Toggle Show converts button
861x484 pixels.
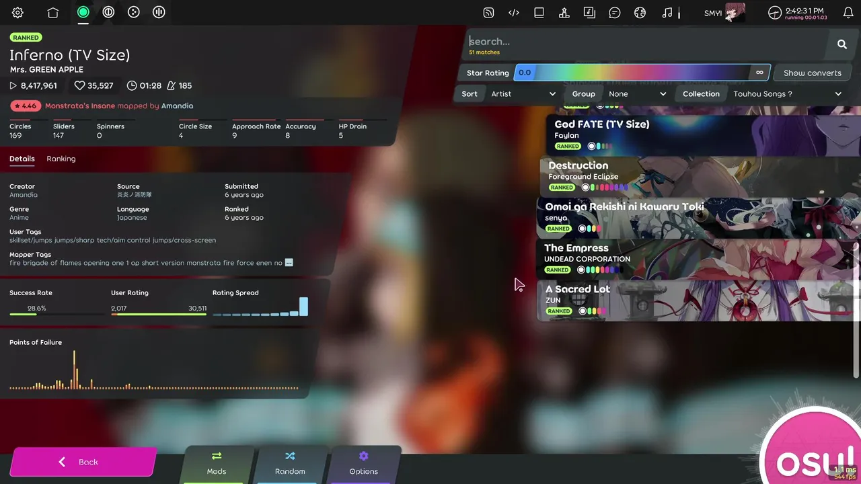[812, 73]
